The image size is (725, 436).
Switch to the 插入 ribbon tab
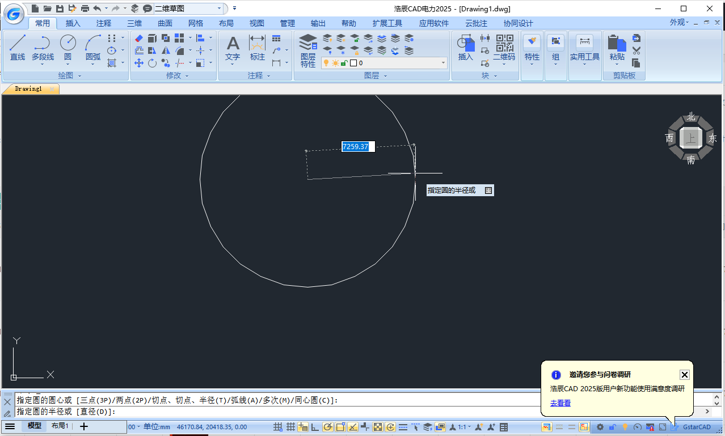click(x=73, y=23)
